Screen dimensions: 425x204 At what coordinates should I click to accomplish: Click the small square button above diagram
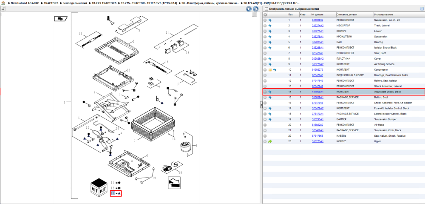coord(254,15)
